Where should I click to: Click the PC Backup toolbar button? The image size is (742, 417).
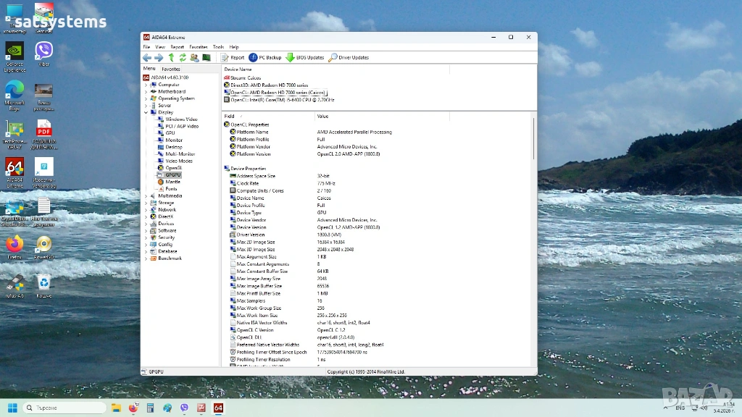click(x=265, y=57)
